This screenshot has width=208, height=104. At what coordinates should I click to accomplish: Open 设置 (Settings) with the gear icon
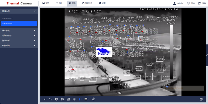click(x=102, y=3)
